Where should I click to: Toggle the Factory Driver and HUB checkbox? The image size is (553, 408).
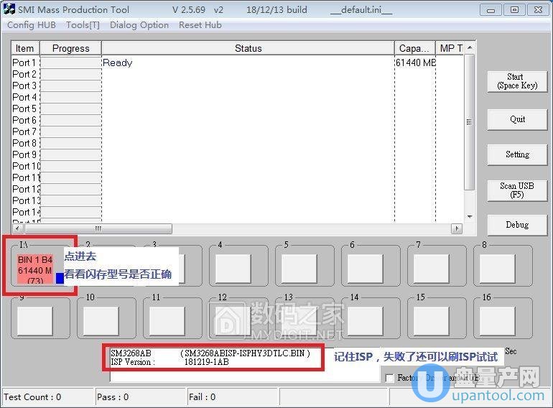[390, 378]
